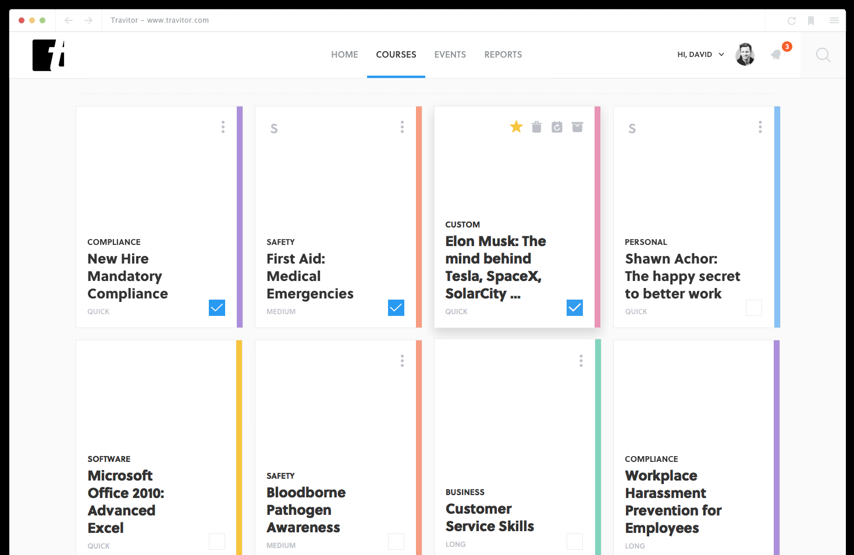
Task: Open the Elon Musk course title
Action: pos(496,268)
